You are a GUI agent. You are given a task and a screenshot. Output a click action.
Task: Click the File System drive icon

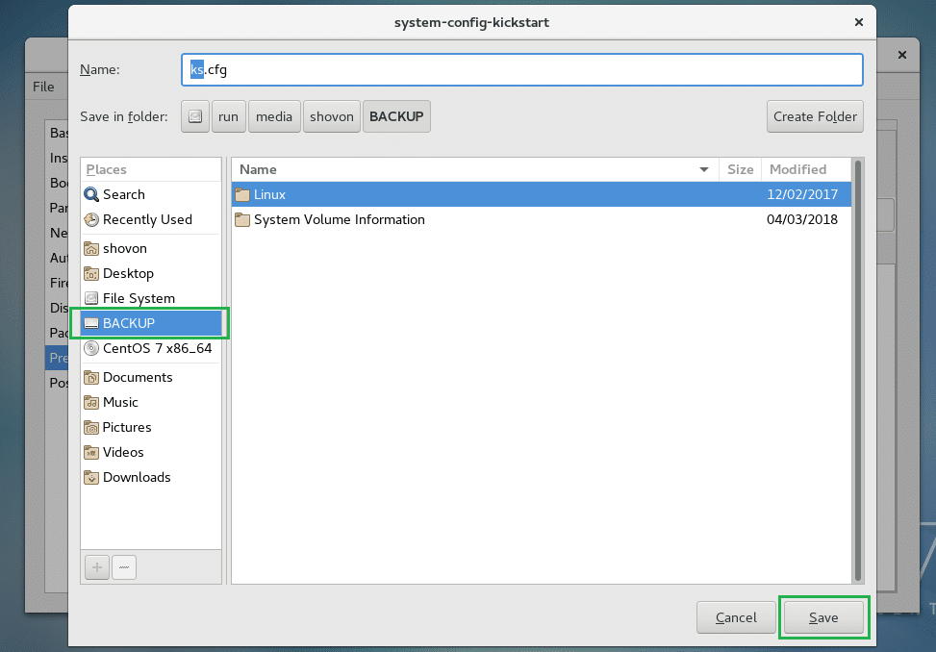tap(91, 298)
